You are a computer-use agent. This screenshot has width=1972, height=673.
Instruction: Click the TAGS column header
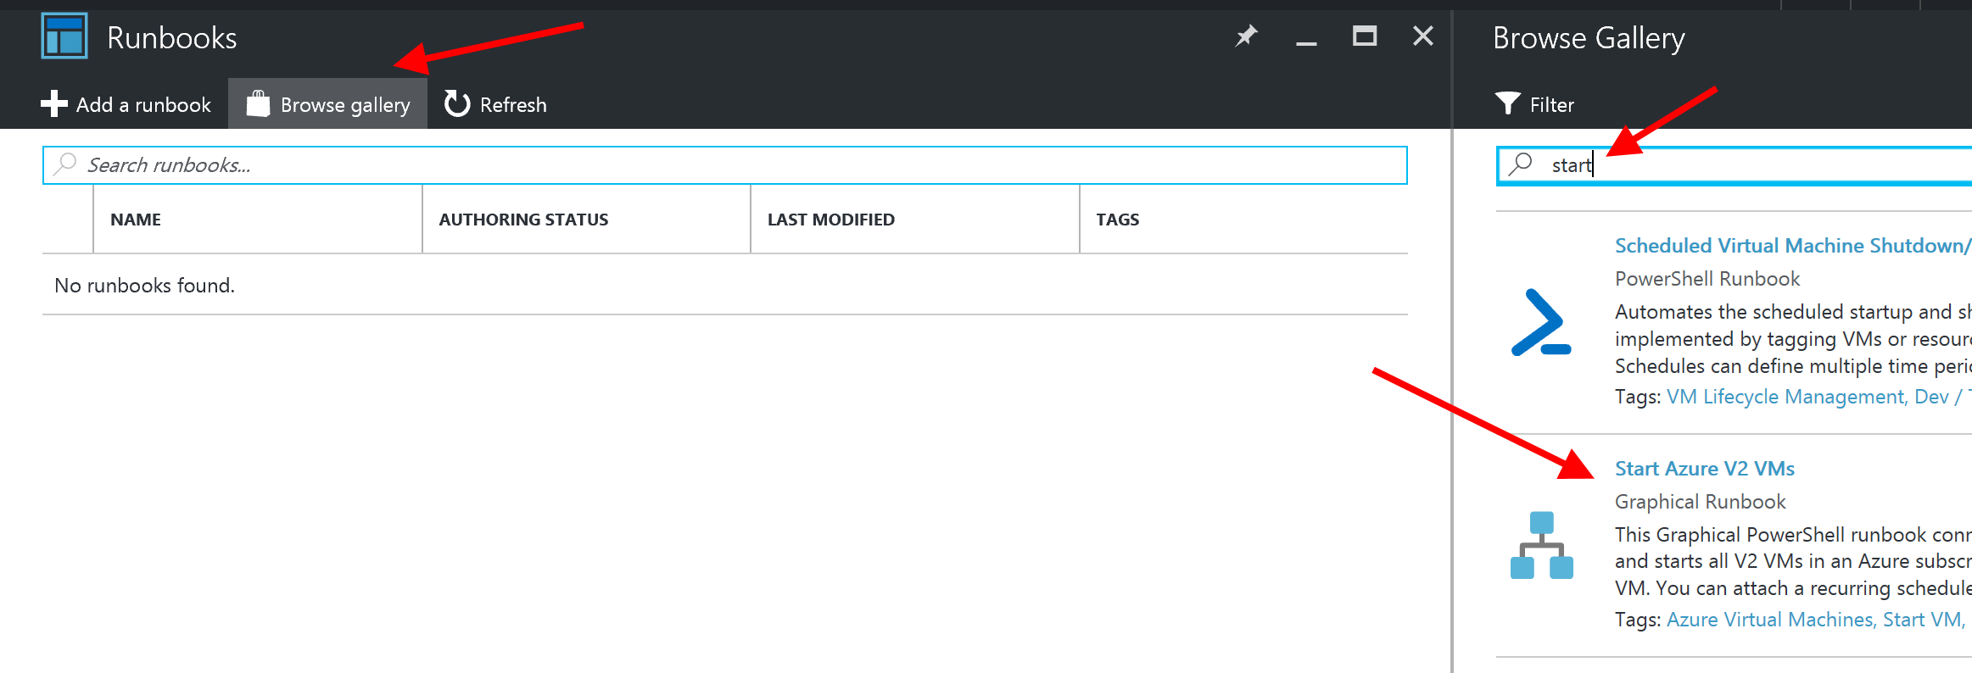1117,220
